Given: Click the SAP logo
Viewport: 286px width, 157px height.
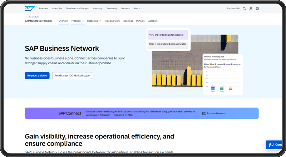Looking at the screenshot, I should pos(30,8).
